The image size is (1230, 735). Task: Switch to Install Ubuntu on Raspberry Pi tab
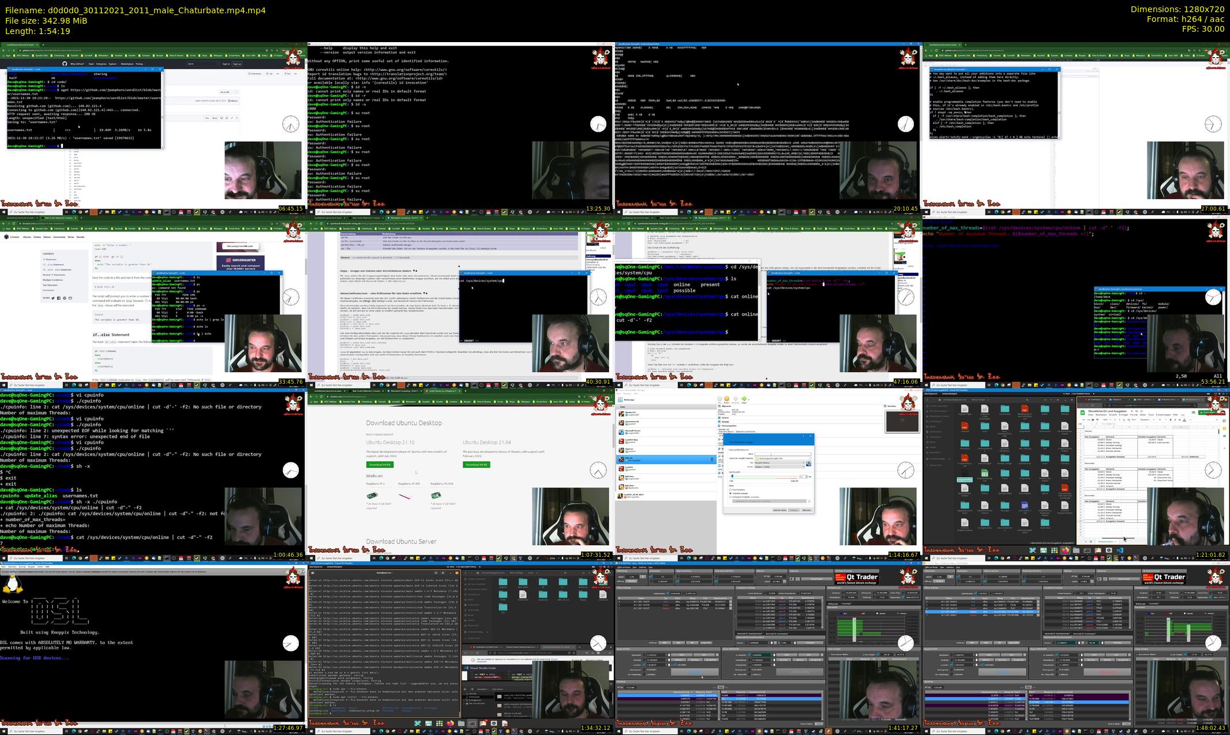441,391
